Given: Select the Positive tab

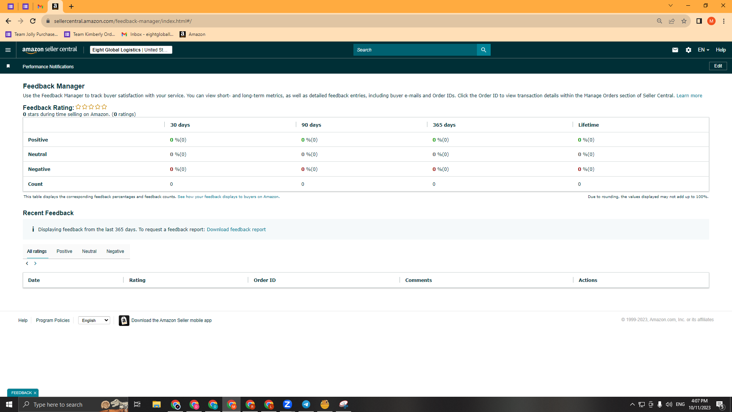Looking at the screenshot, I should (64, 251).
